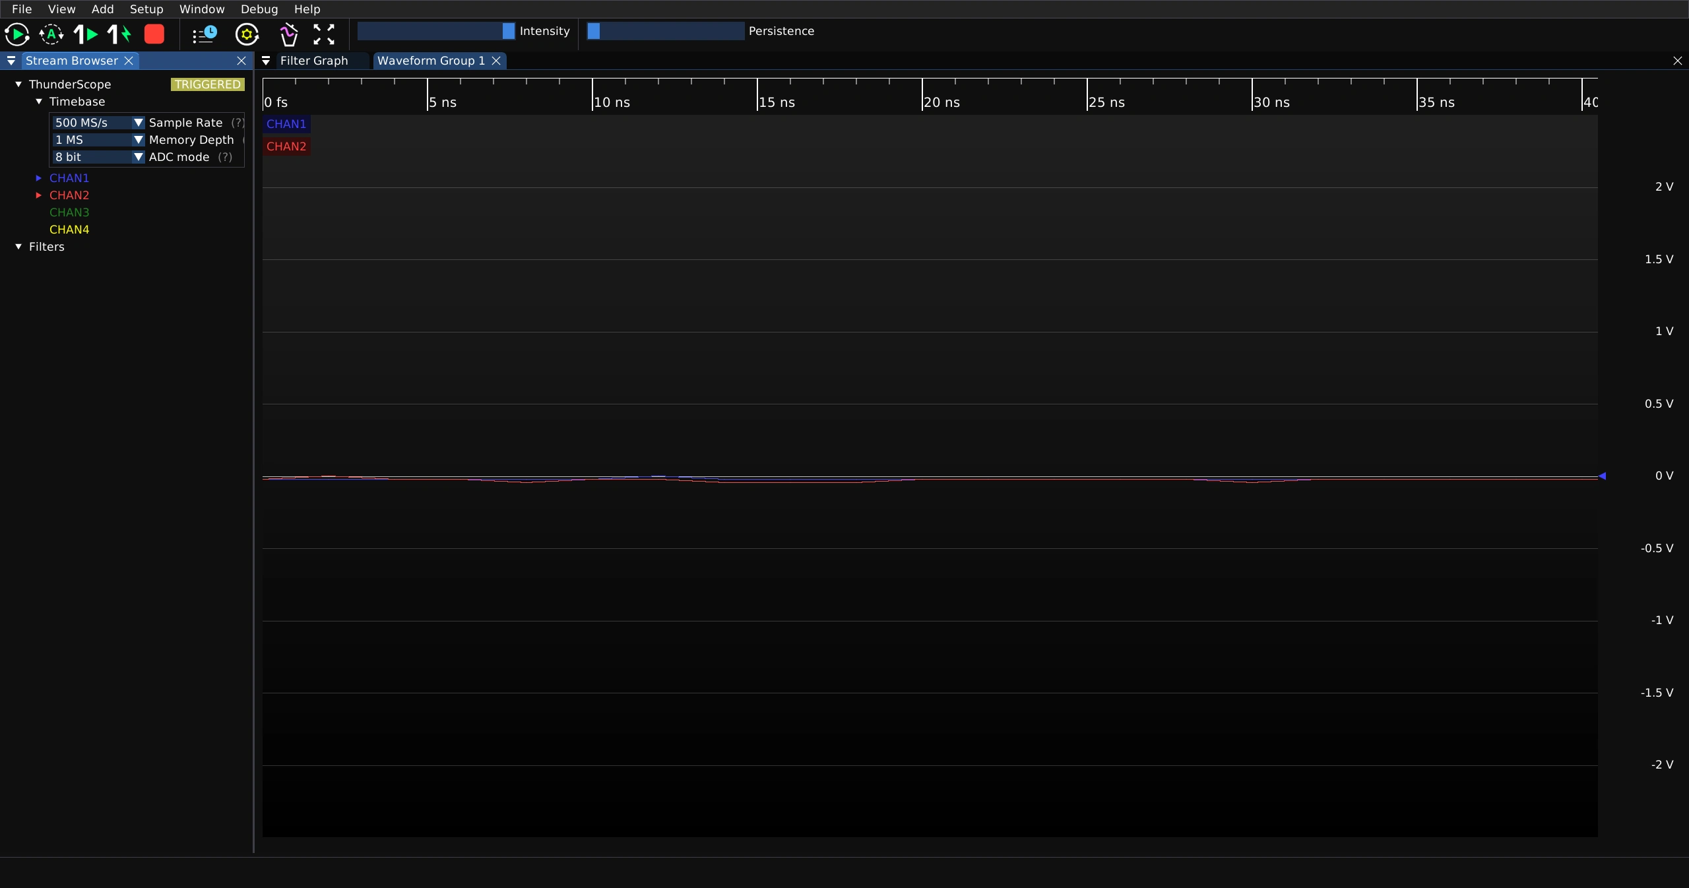Adjust the Intensity slider
The height and width of the screenshot is (888, 1689).
pyautogui.click(x=436, y=31)
